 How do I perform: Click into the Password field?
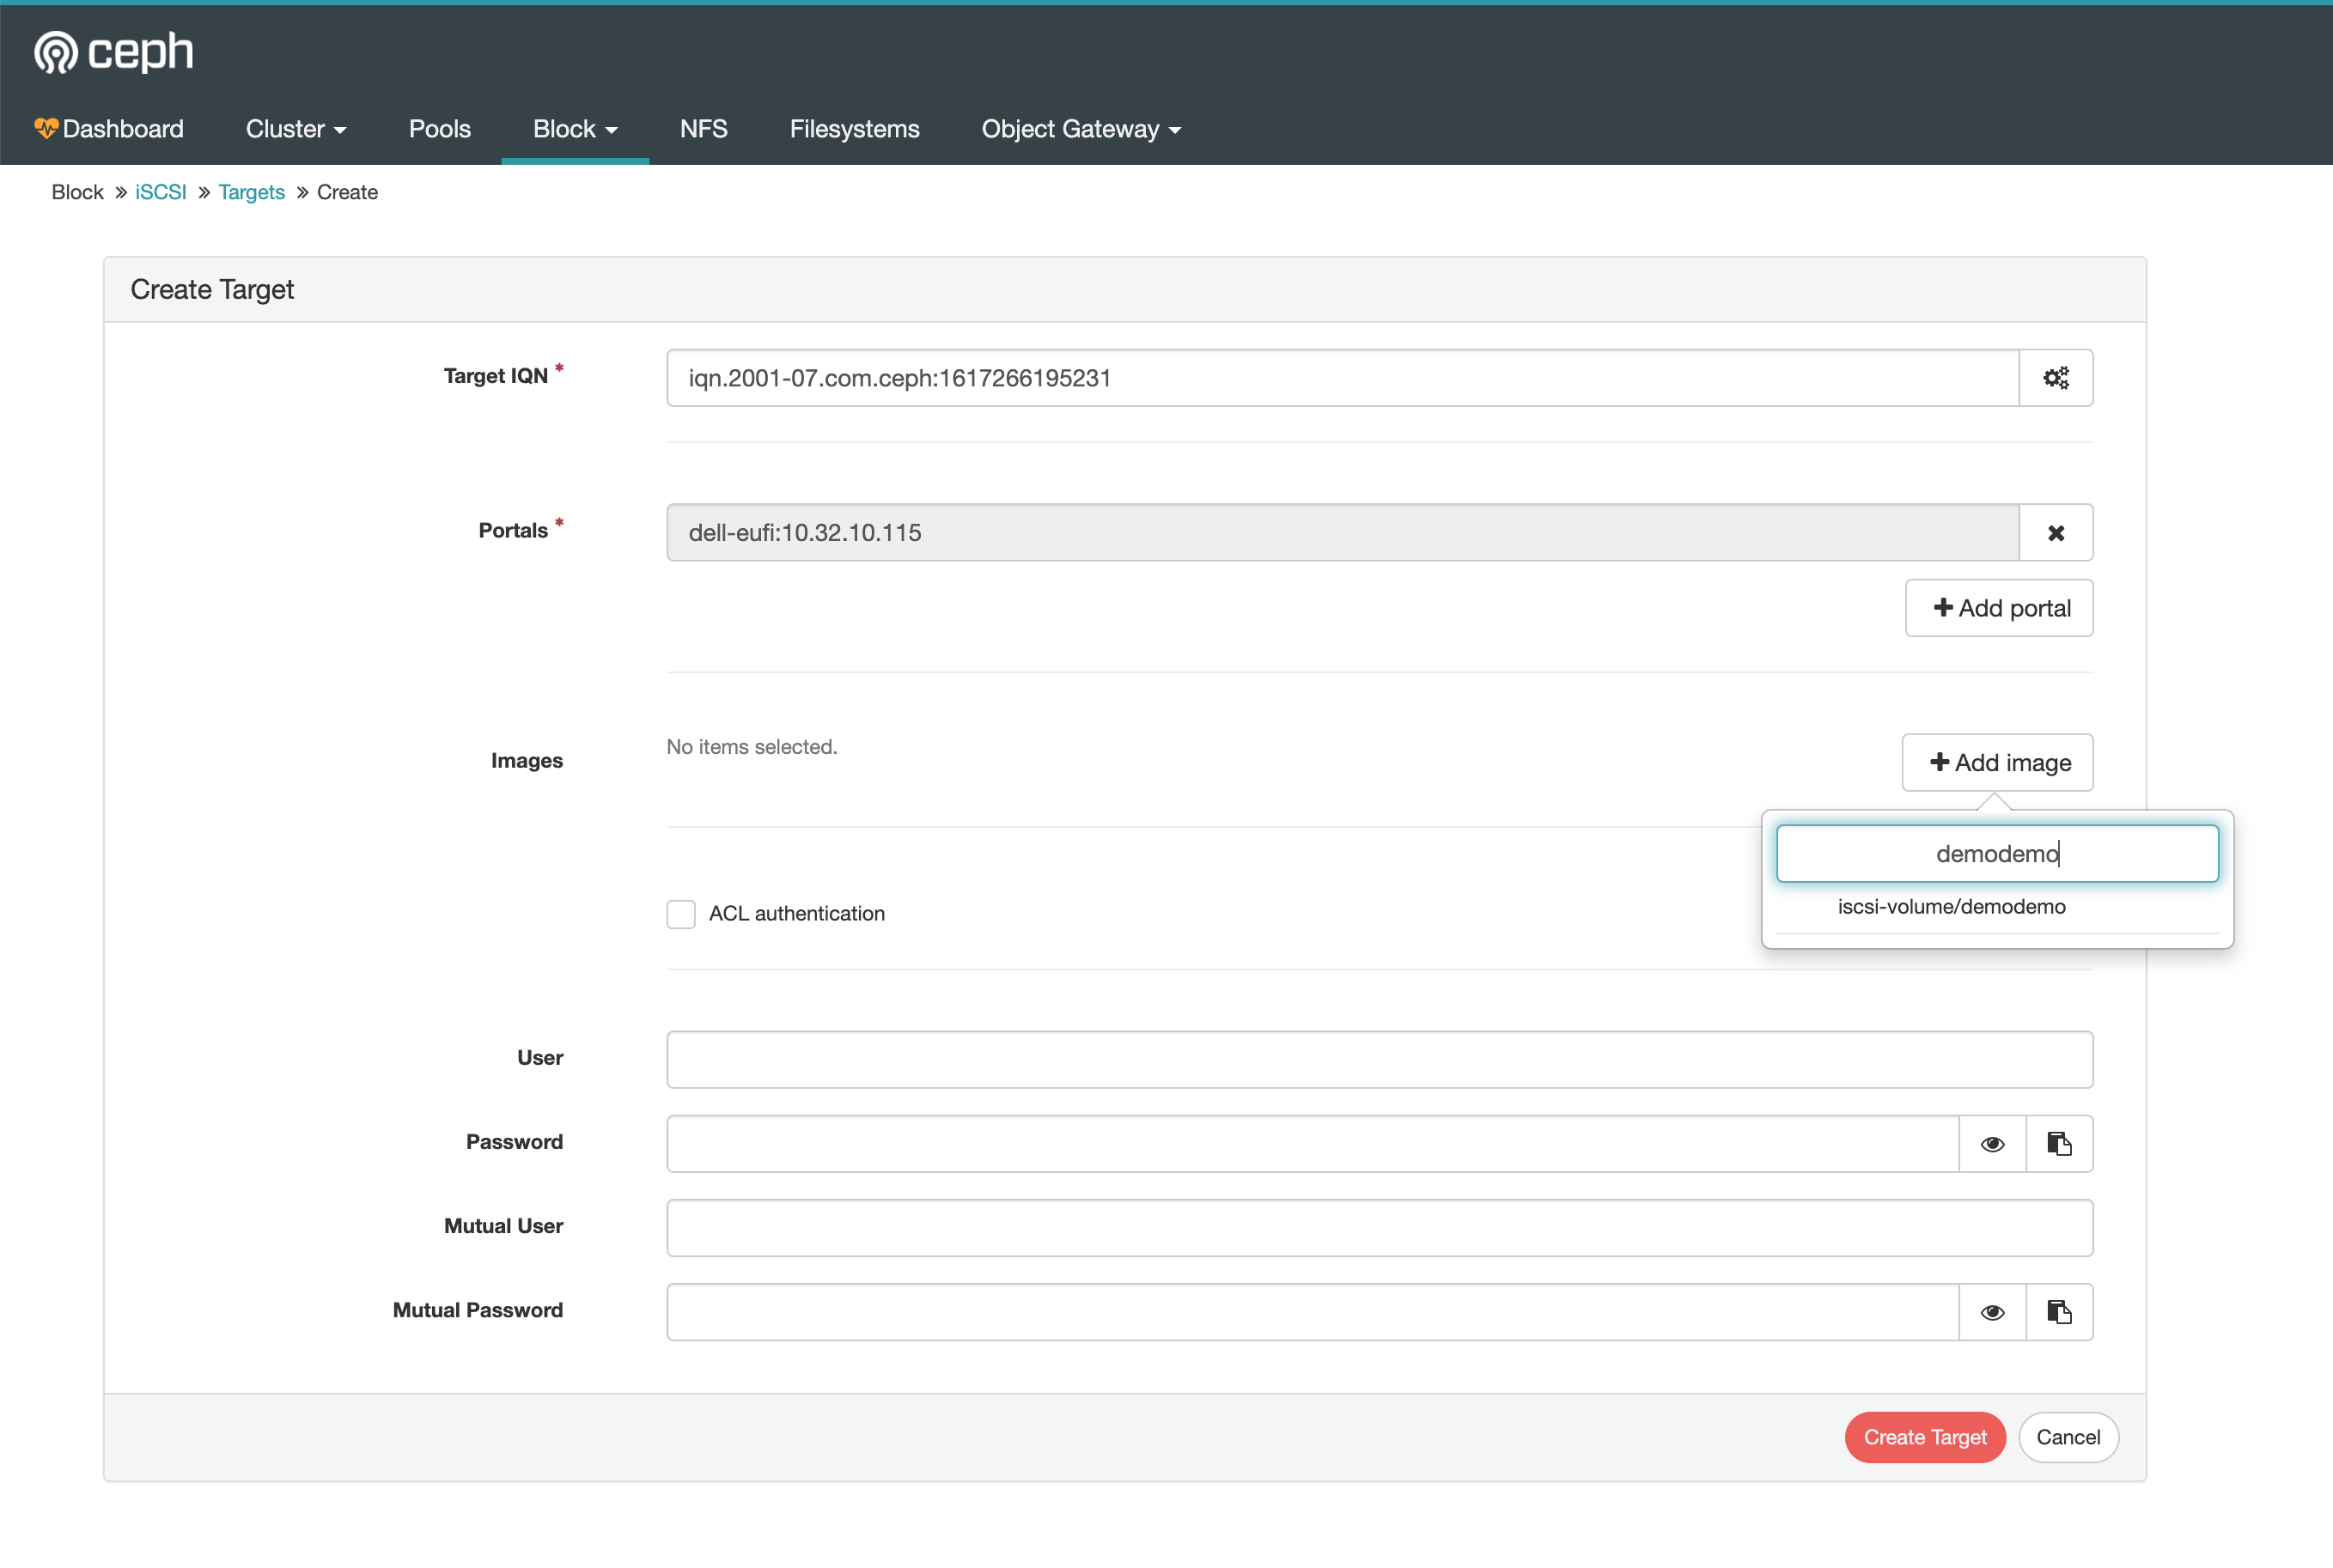1313,1144
